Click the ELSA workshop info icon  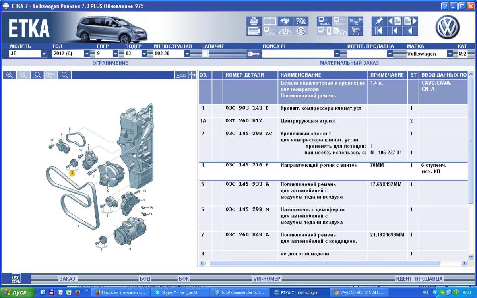point(324,21)
